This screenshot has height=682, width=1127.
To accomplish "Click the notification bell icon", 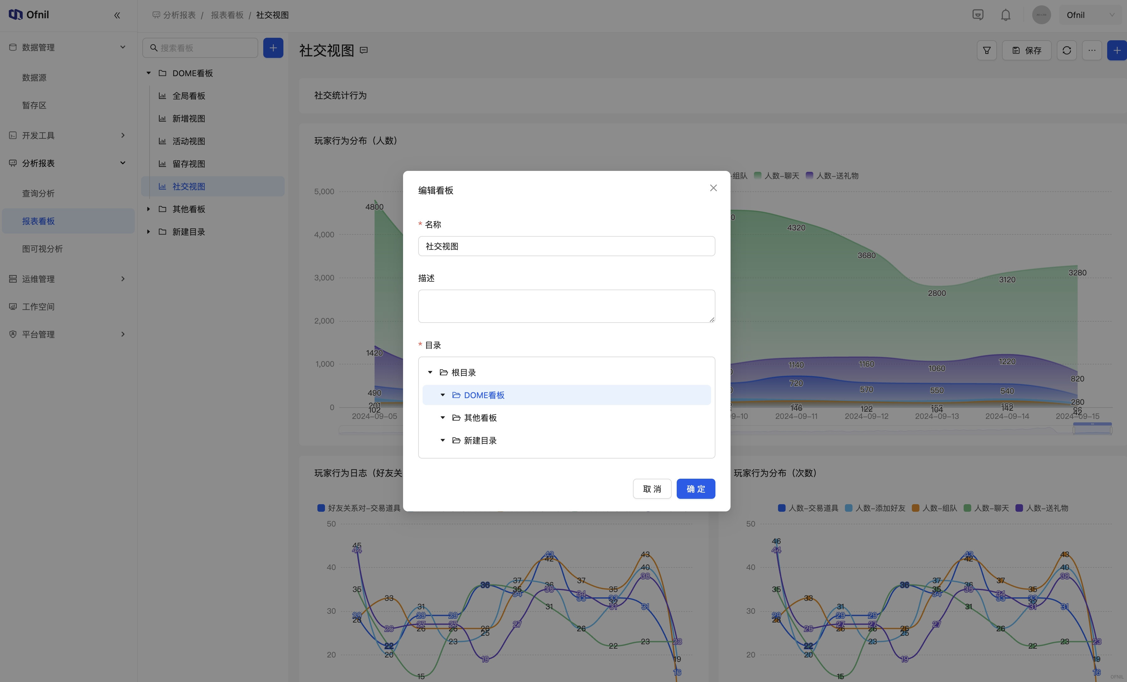I will click(x=1005, y=15).
